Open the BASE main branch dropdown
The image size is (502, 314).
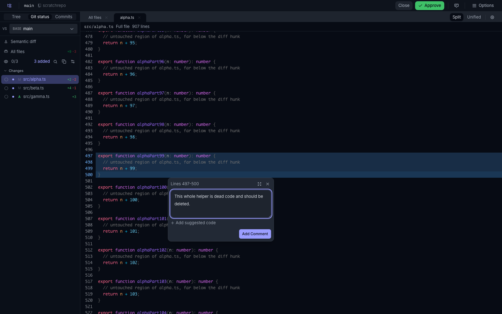[x=43, y=29]
